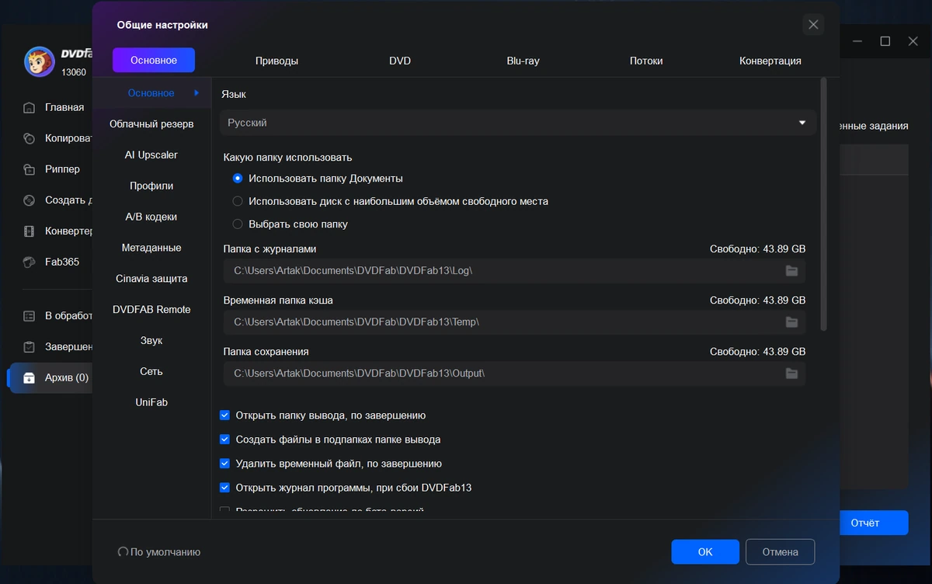
Task: Click the По умолчанию reset icon
Action: 123,552
